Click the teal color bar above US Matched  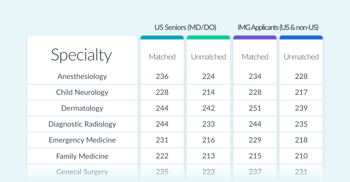click(x=162, y=37)
